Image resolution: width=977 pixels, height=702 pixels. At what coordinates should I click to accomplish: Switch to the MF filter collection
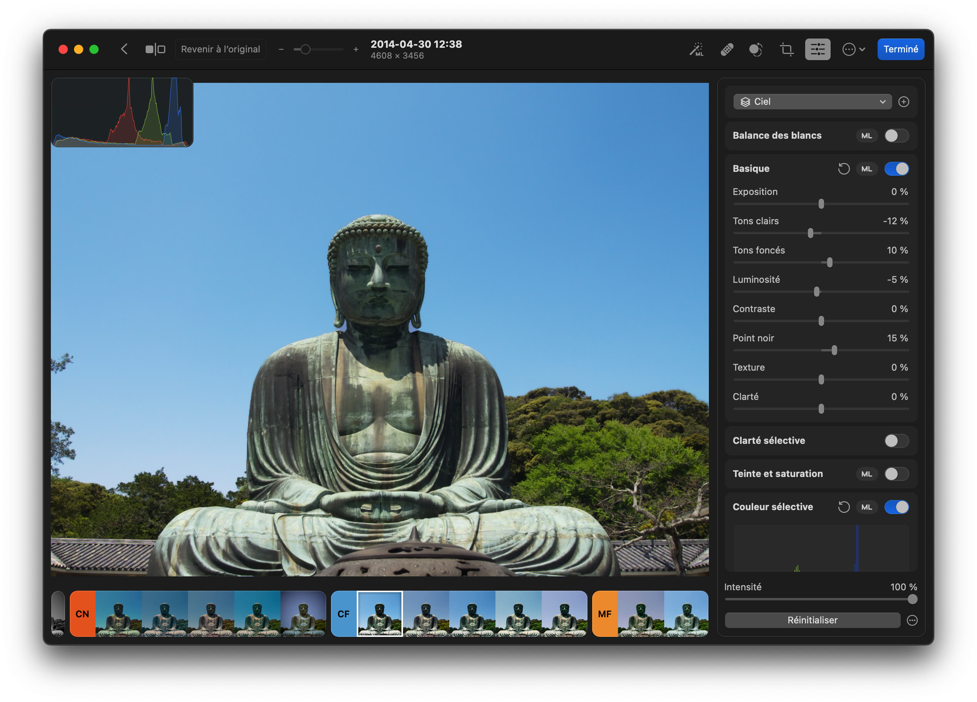[x=604, y=614]
